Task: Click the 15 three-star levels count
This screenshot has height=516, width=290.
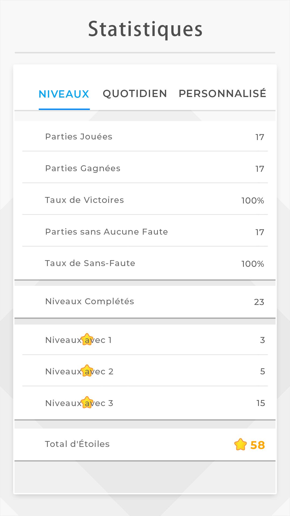Action: click(x=261, y=403)
